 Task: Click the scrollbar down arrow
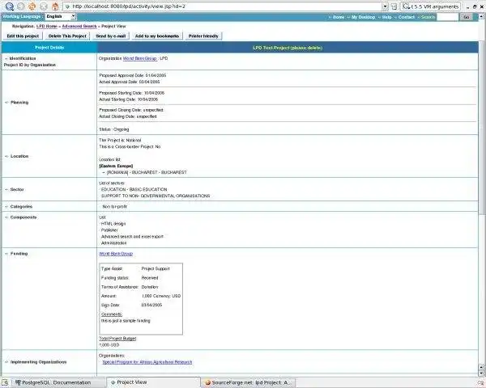[x=482, y=373]
